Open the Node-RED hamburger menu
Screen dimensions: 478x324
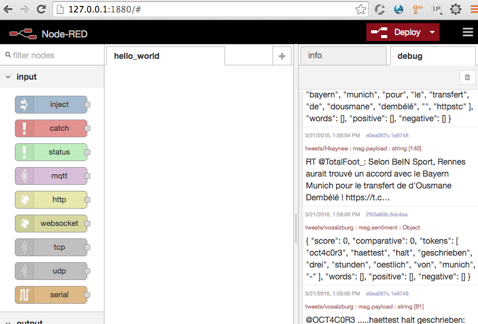[468, 33]
